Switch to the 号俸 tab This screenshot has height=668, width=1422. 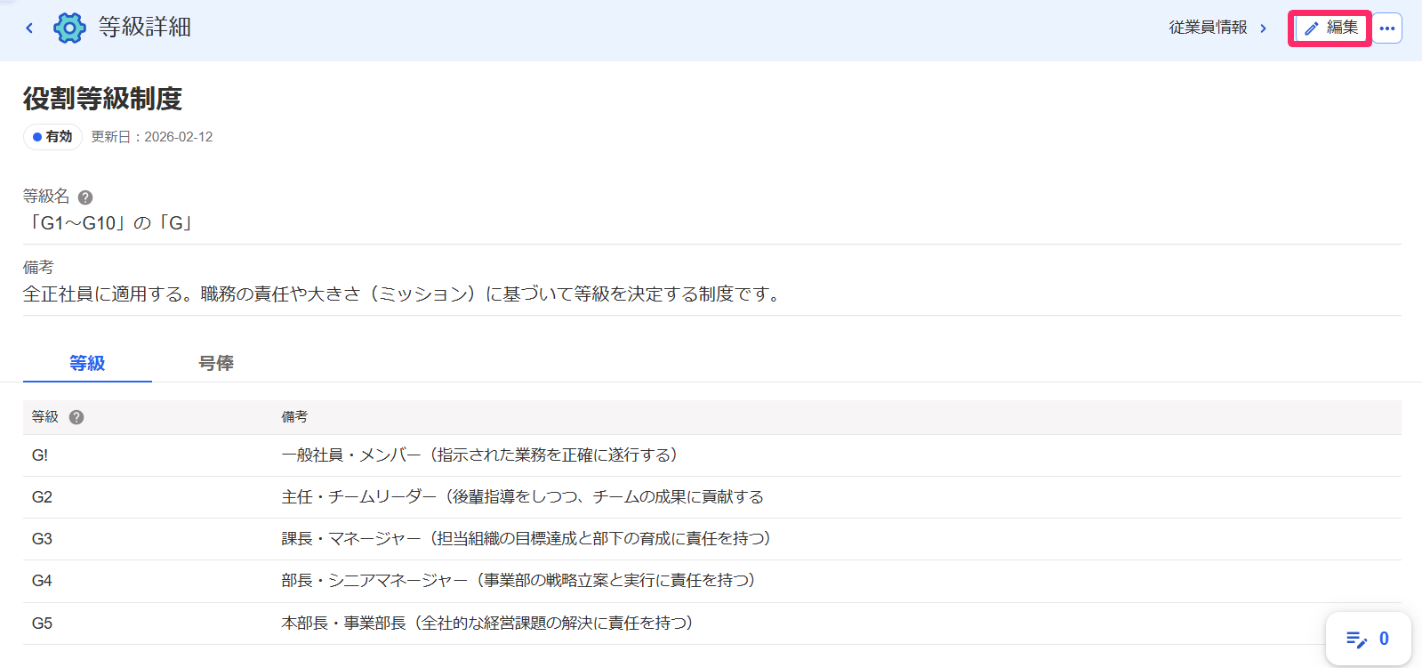[216, 363]
